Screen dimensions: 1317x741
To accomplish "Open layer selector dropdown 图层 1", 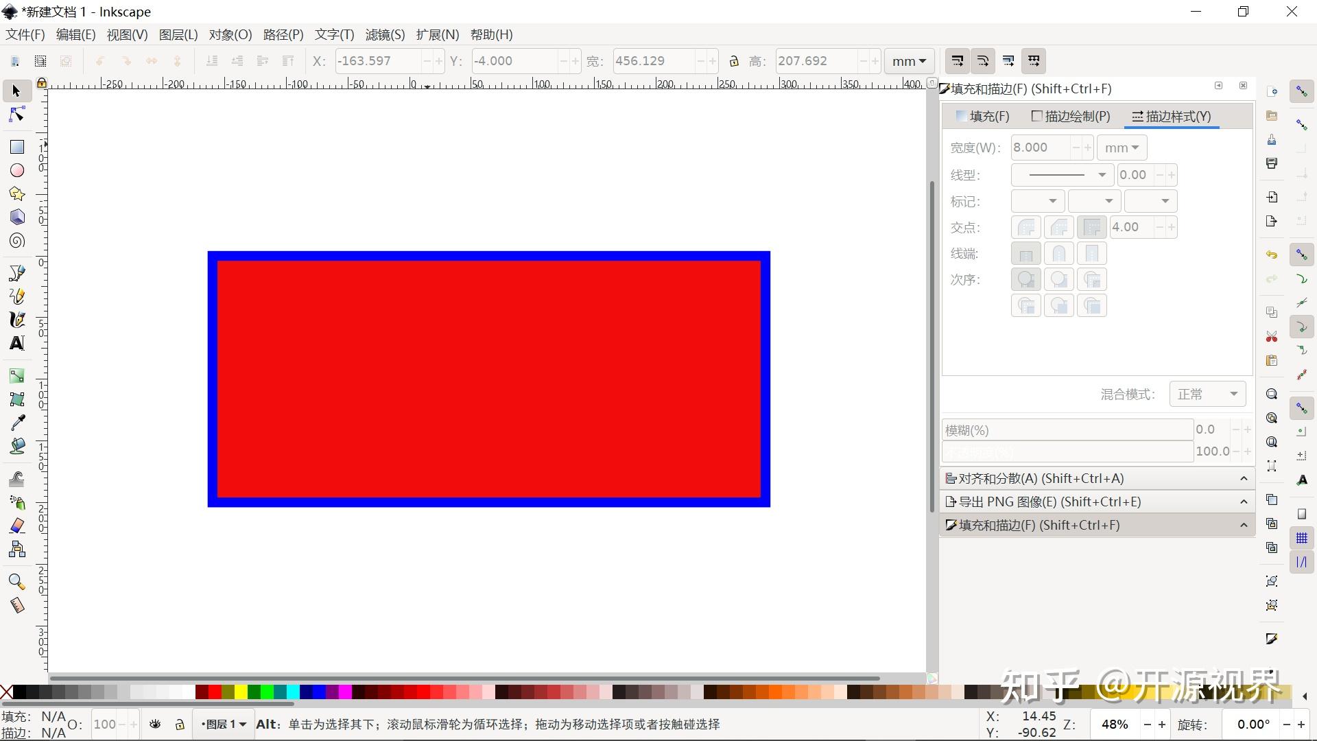I will (224, 724).
